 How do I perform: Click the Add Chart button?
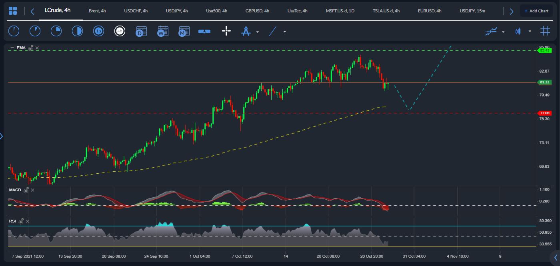536,10
